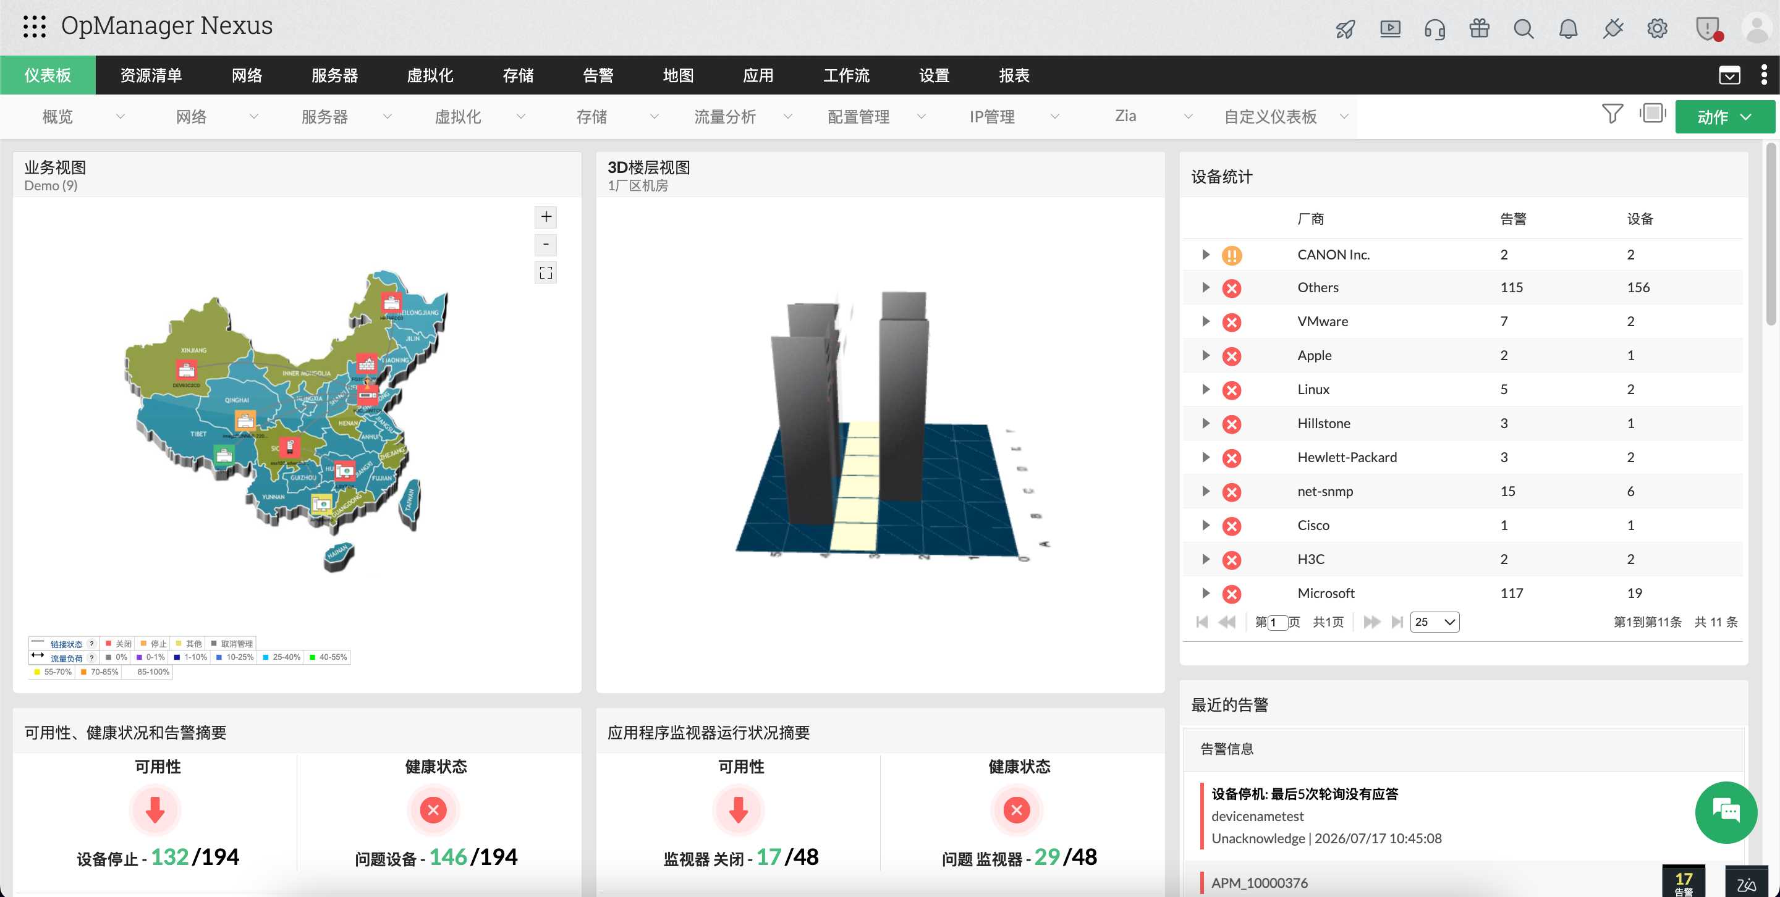
Task: Expand the Others vendor row
Action: tap(1206, 287)
